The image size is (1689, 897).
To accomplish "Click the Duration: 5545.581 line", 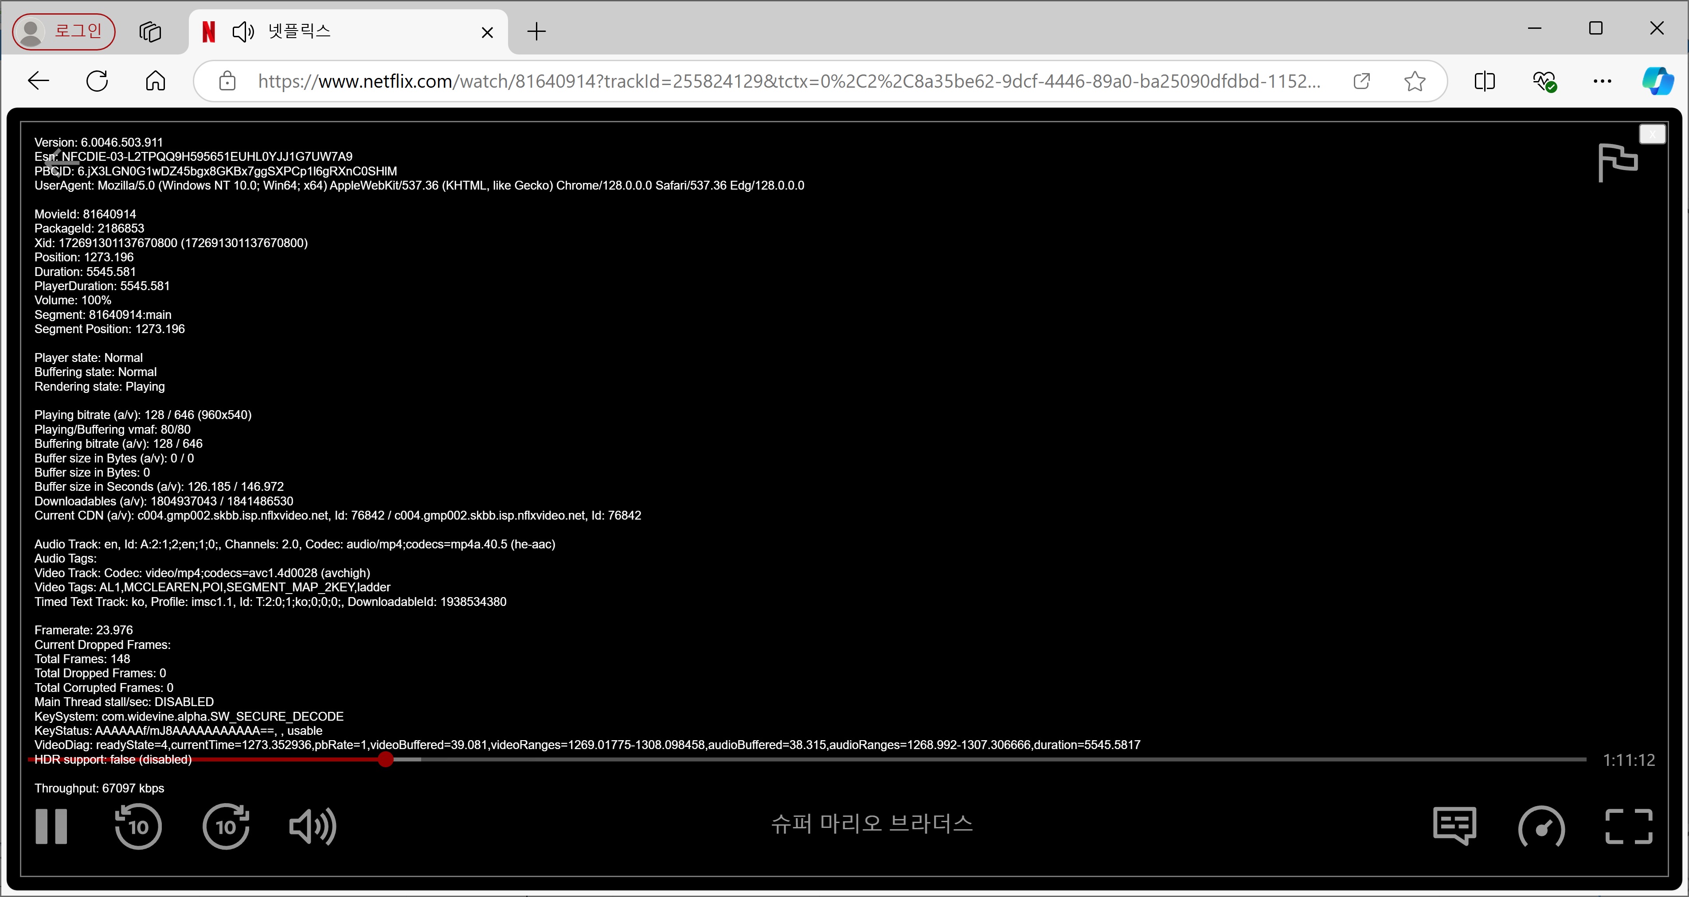I will [x=85, y=271].
